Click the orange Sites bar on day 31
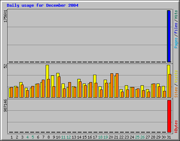This screenshot has width=180, height=141. (170, 86)
